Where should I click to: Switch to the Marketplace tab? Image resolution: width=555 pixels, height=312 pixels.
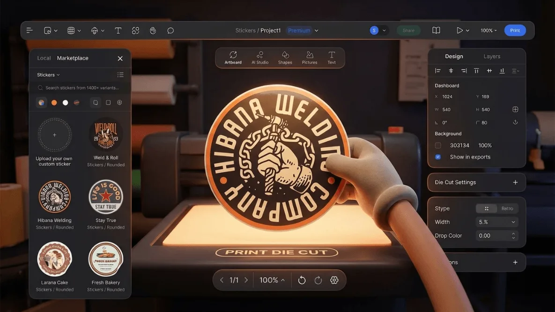73,58
